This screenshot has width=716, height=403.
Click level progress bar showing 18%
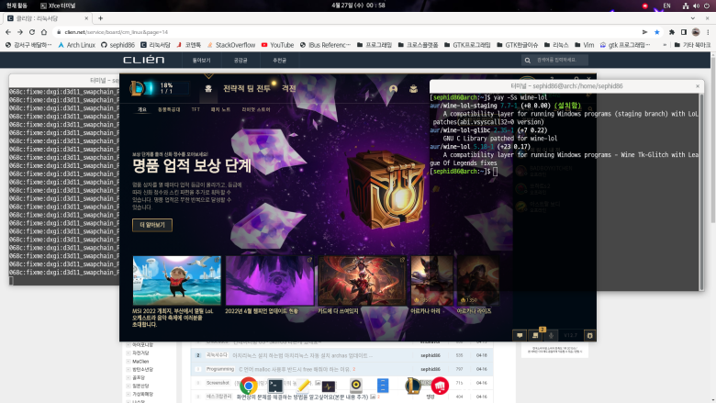pos(166,88)
